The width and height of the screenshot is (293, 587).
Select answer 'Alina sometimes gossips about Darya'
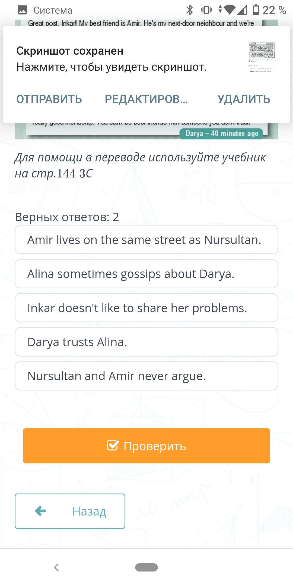point(146,274)
